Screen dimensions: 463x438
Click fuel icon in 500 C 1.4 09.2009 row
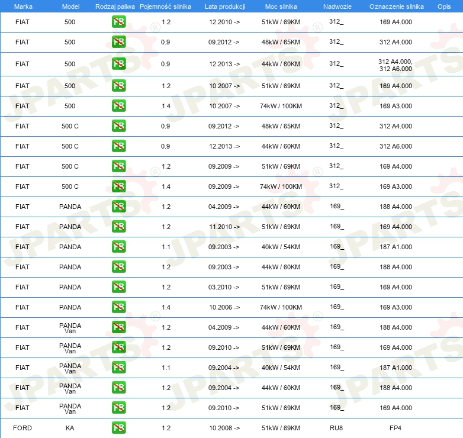(118, 186)
